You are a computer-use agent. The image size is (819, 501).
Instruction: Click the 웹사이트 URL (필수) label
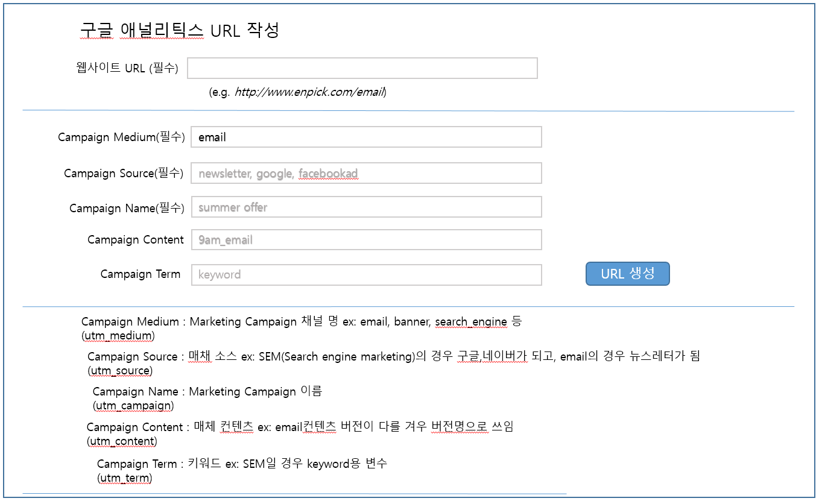coord(127,68)
